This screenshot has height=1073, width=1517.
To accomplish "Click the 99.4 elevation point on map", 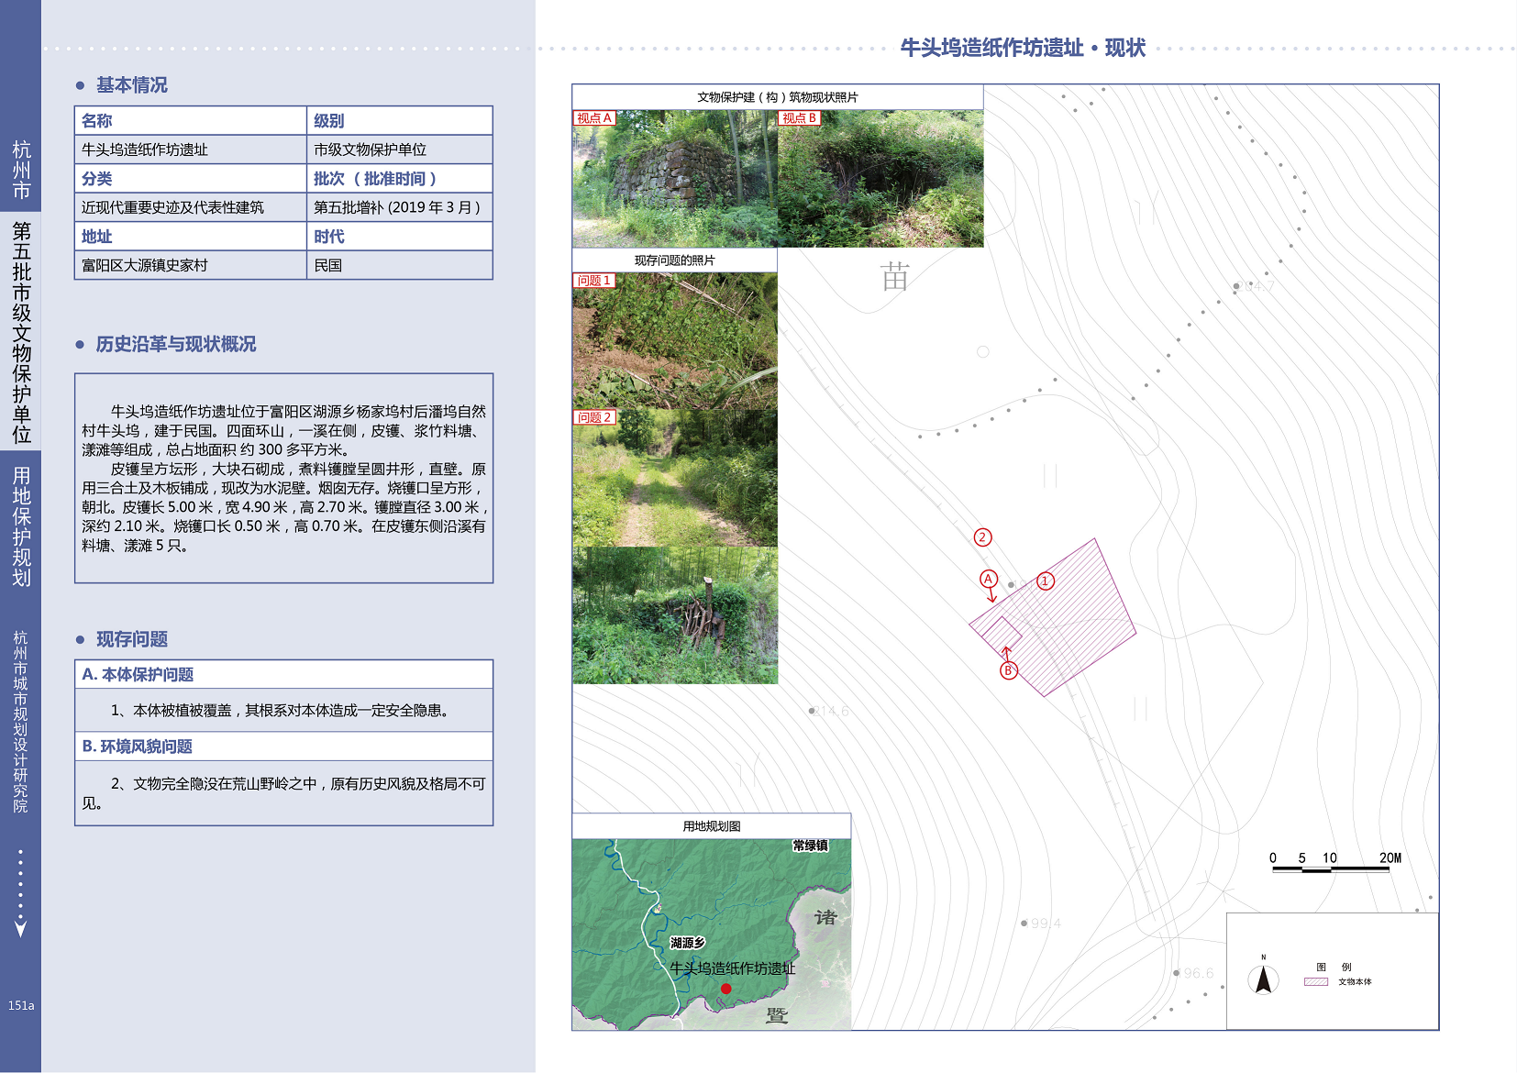I will (1024, 924).
